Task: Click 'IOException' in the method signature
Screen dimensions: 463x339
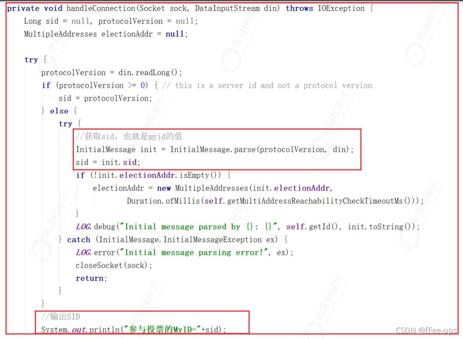Action: (341, 8)
